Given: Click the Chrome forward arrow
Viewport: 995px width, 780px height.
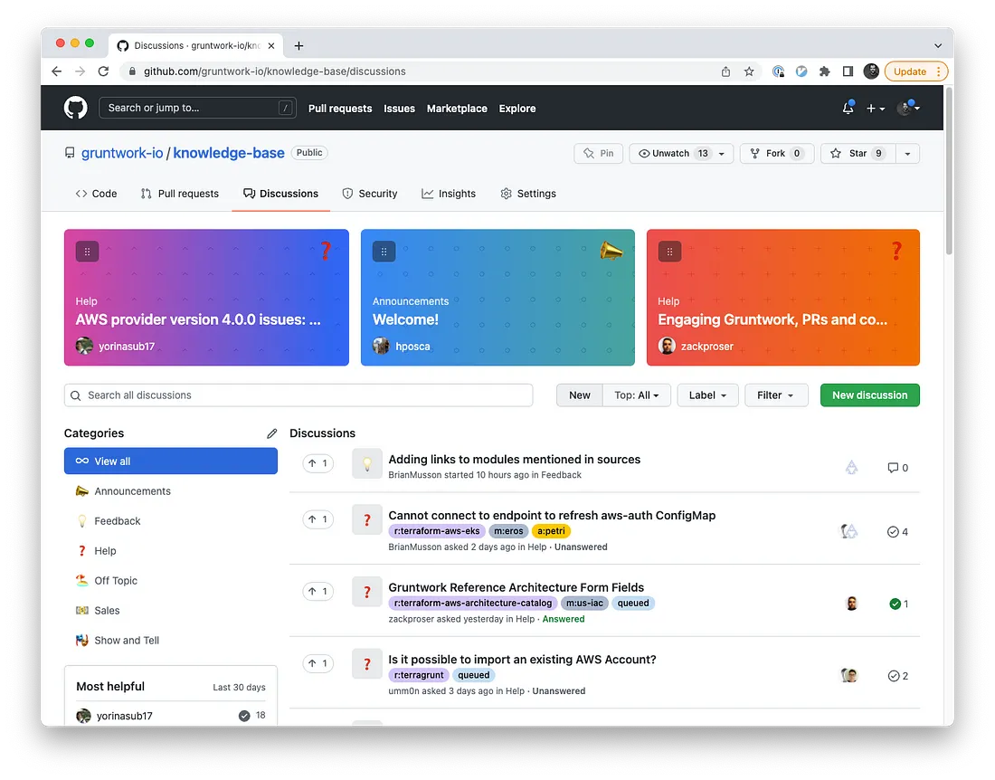Looking at the screenshot, I should tap(80, 71).
